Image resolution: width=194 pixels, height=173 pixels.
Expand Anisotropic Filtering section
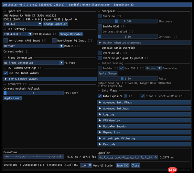coord(144,138)
